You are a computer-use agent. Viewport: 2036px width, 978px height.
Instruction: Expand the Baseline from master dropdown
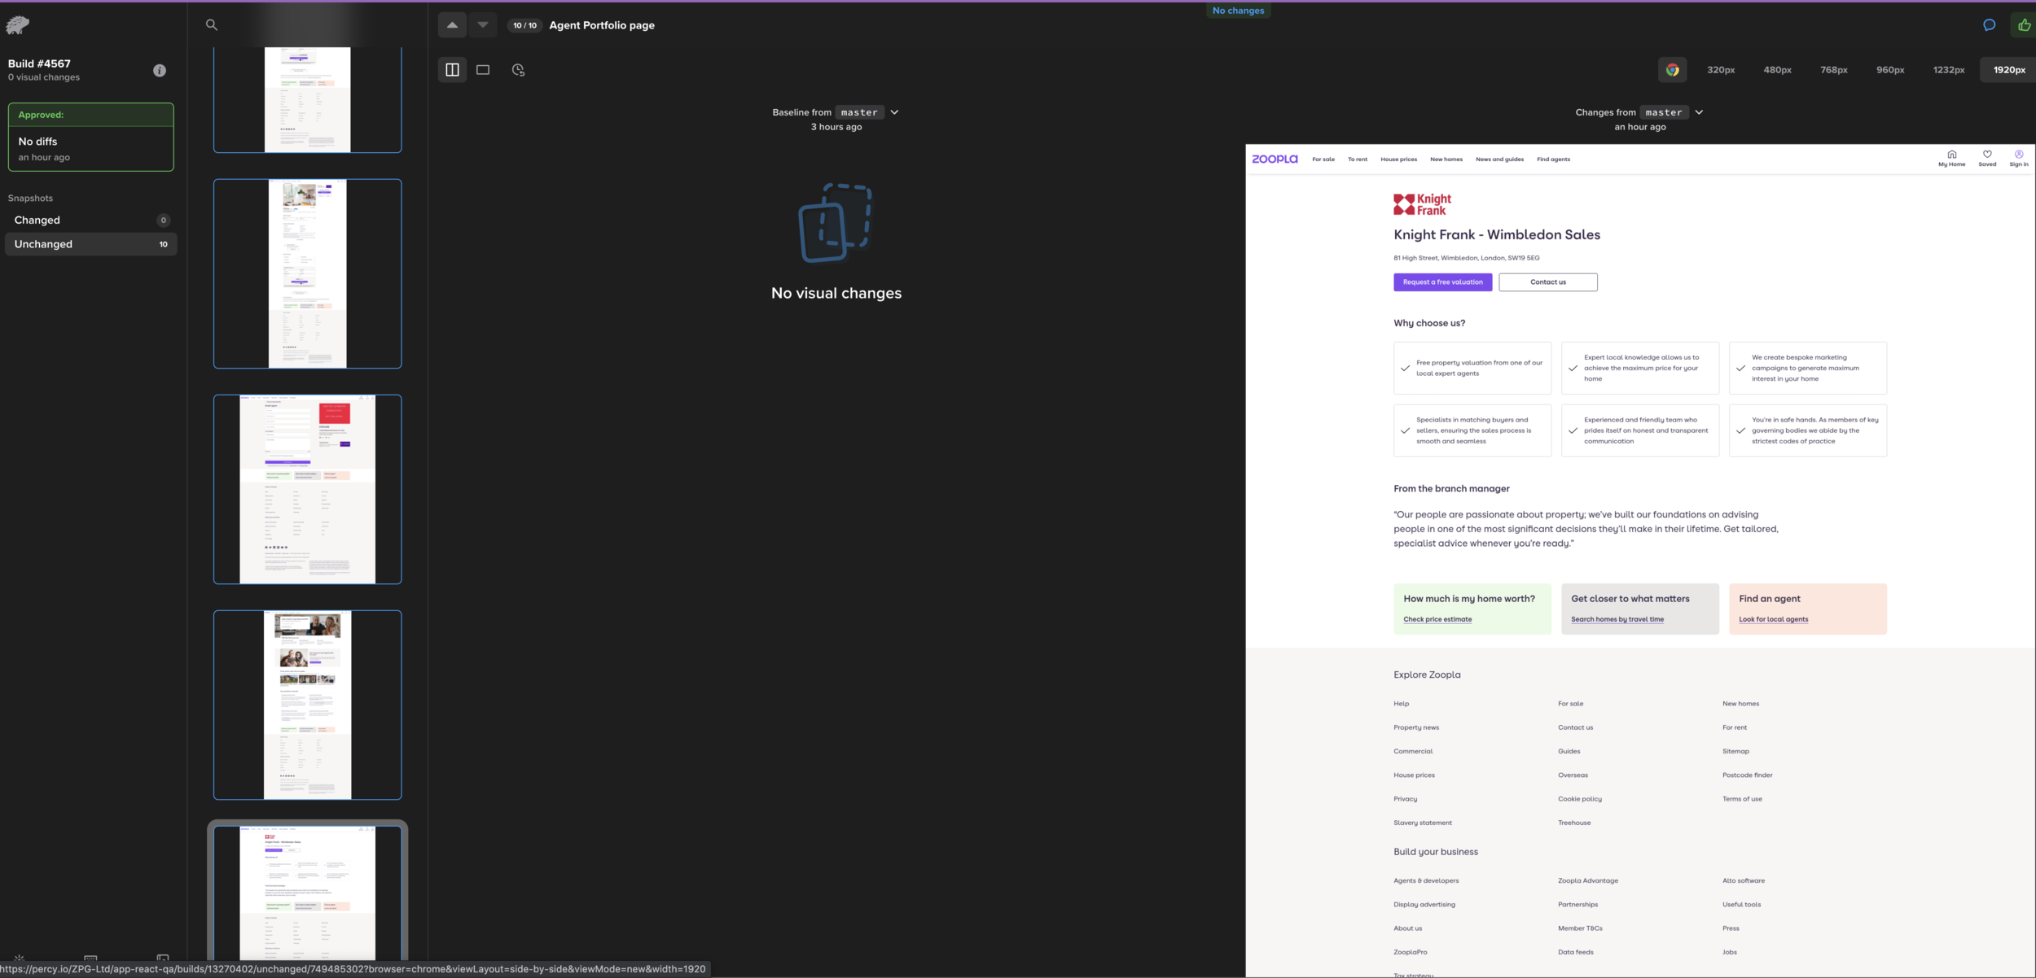tap(894, 112)
